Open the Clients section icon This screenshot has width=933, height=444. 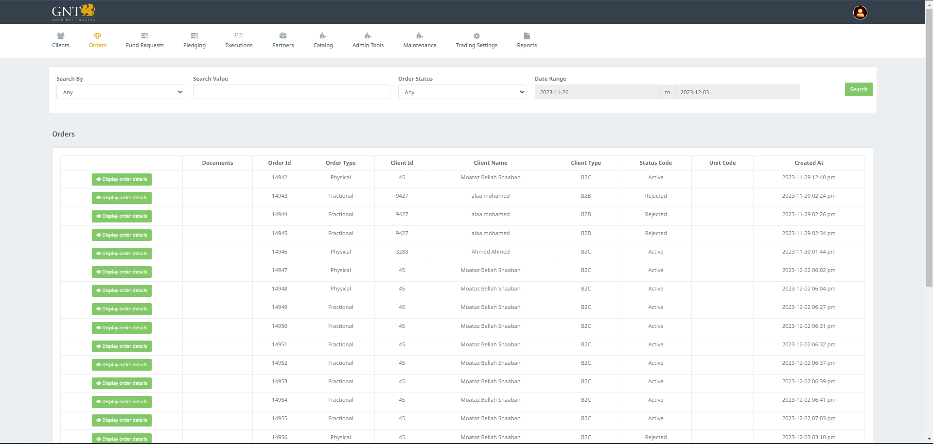pos(61,36)
